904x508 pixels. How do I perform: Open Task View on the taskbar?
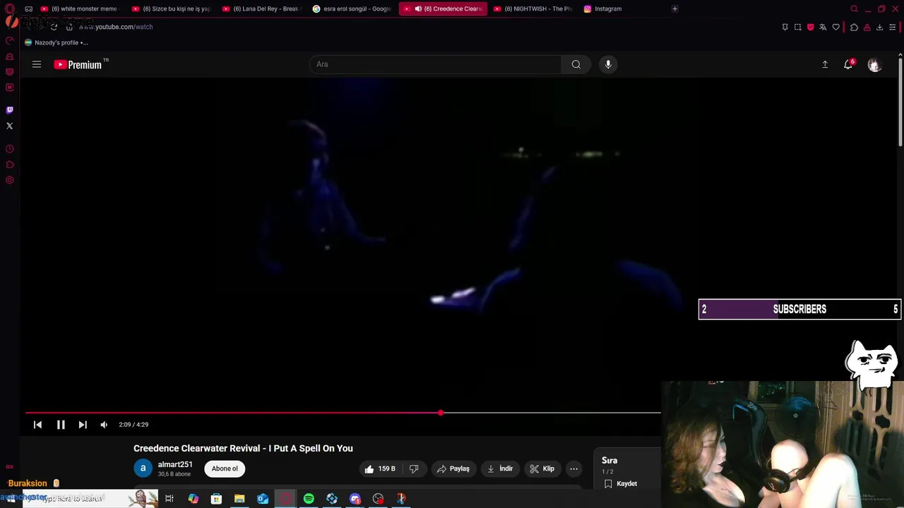(169, 499)
